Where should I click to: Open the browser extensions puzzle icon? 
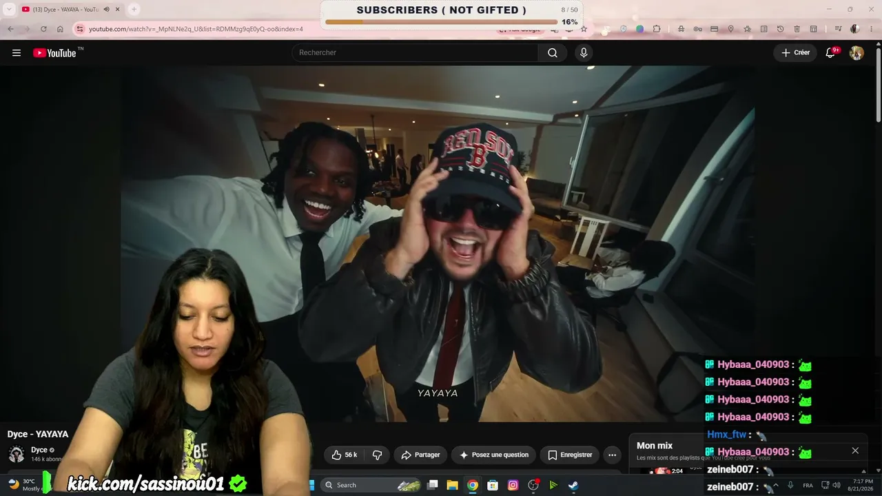[x=657, y=29]
